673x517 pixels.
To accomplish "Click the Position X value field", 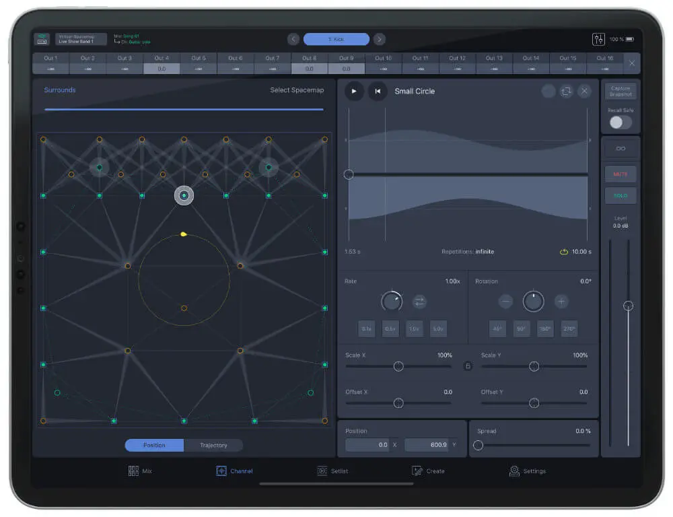I will point(367,445).
